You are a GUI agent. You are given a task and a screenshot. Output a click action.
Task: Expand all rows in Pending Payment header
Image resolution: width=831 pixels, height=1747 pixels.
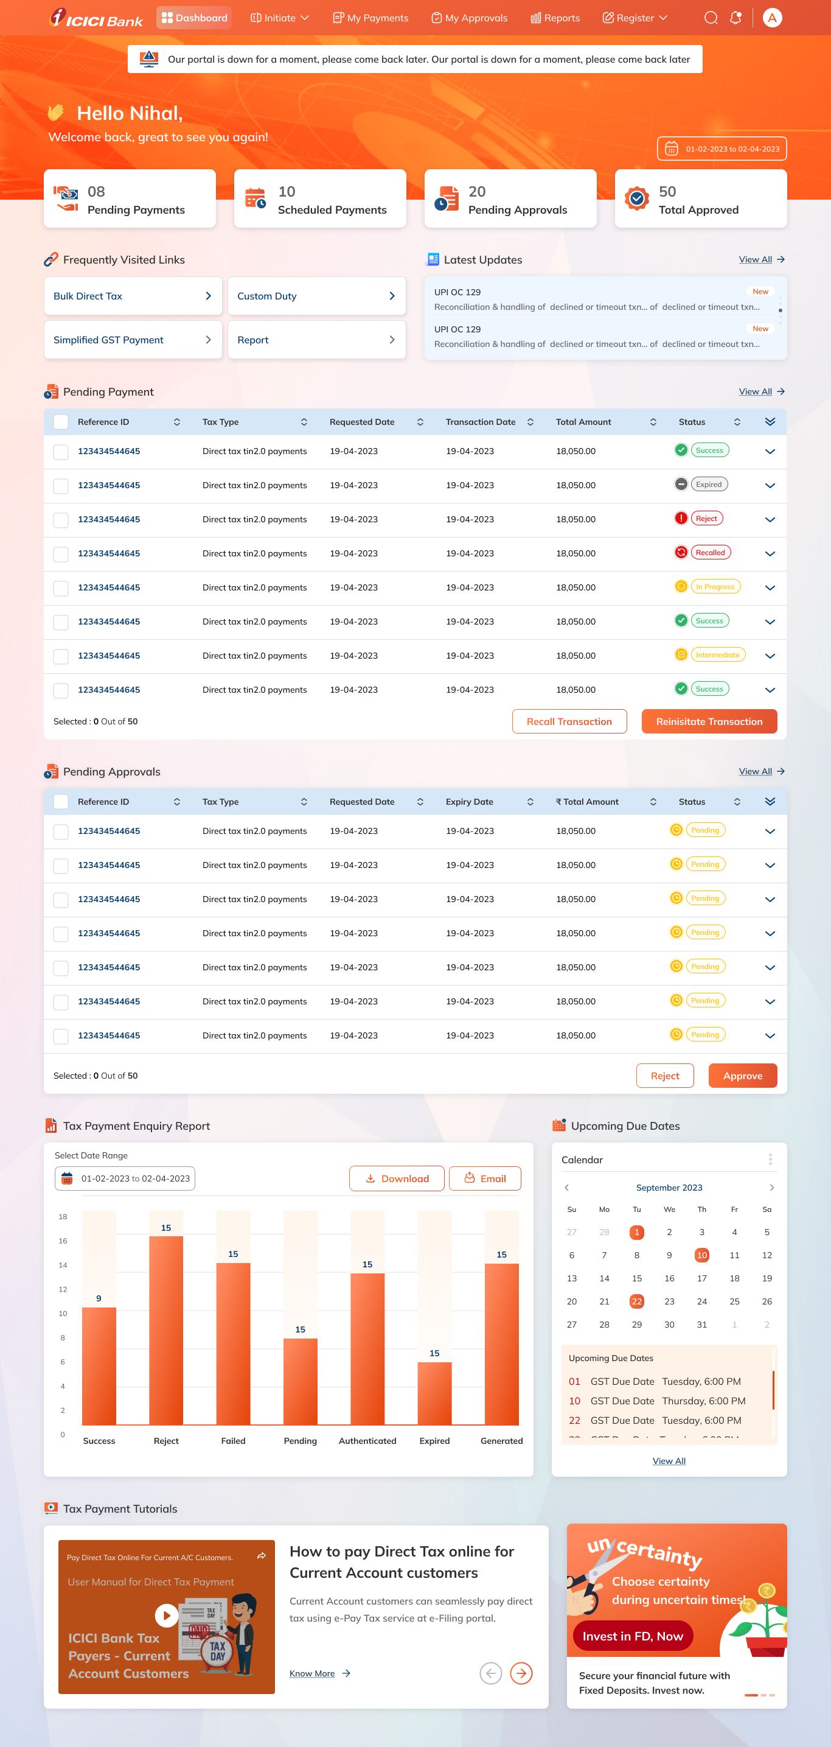coord(770,422)
